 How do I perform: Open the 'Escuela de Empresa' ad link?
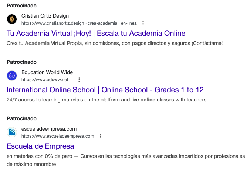40,146
